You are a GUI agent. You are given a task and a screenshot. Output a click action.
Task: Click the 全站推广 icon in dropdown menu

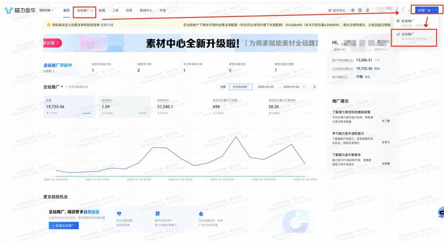tap(398, 35)
